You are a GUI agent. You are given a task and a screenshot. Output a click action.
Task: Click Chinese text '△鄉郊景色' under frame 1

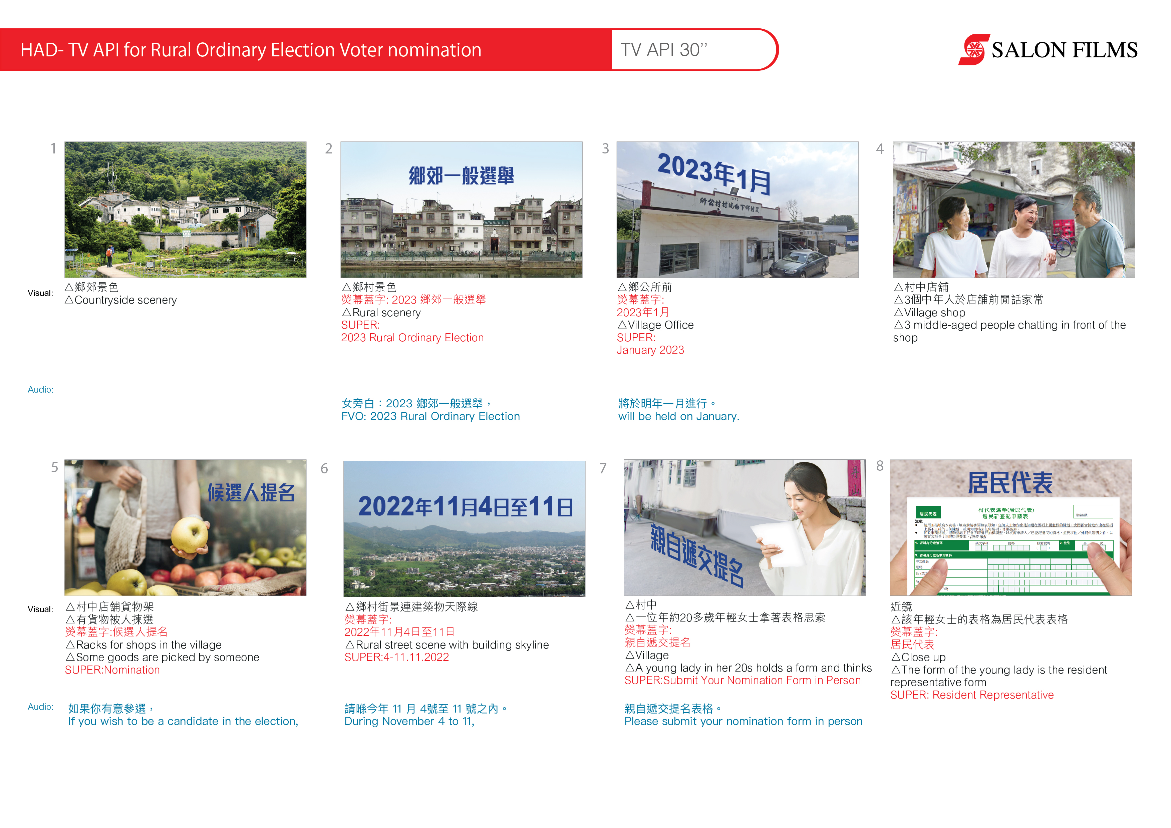point(92,287)
